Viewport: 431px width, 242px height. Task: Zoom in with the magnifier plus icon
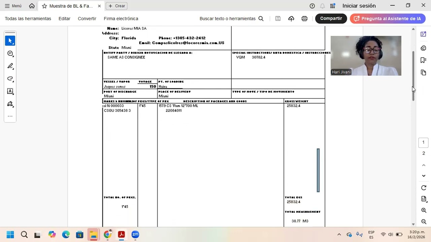point(424,210)
